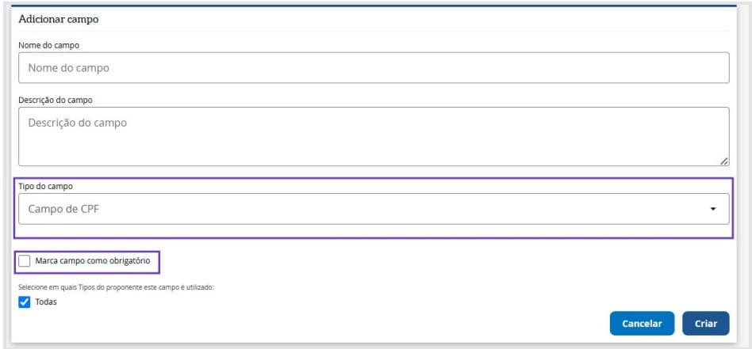Focus the Descrição do campo text area
This screenshot has height=349, width=752.
pyautogui.click(x=373, y=136)
